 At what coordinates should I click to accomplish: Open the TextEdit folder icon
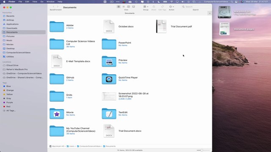click(109, 114)
